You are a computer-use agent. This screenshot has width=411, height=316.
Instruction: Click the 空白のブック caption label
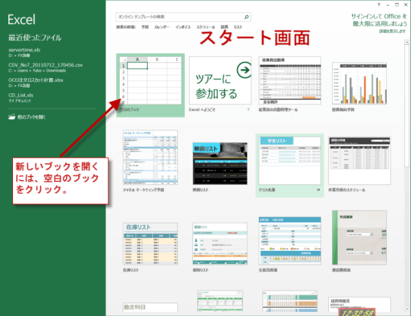click(129, 110)
